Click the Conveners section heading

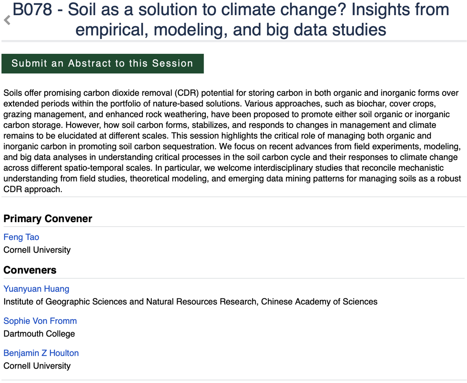tap(30, 270)
